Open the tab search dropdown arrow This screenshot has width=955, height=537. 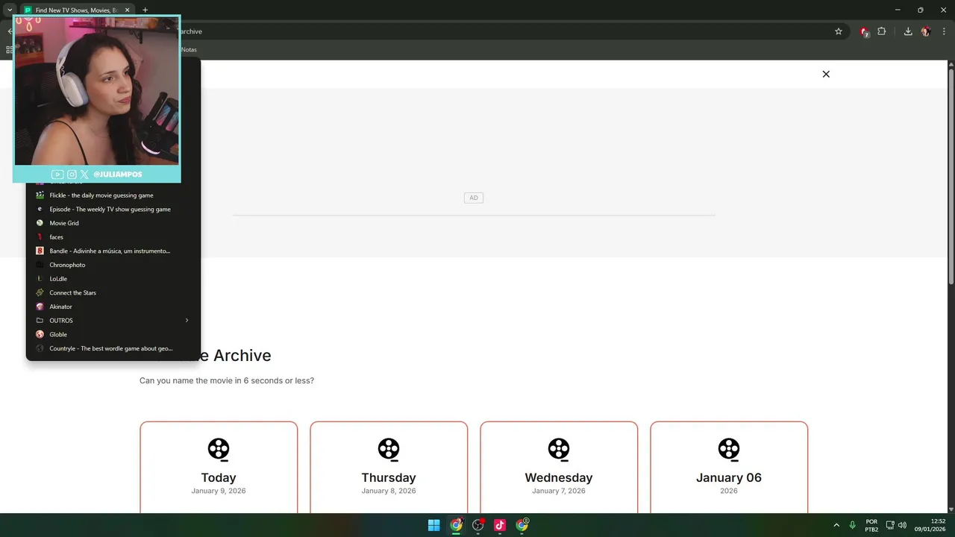pos(9,10)
